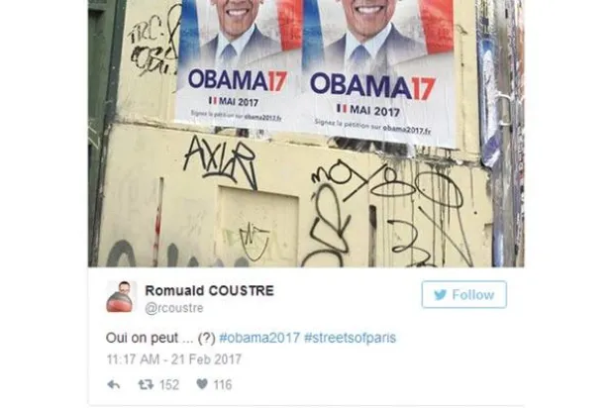
Task: View the 152 retweets count
Action: (169, 385)
